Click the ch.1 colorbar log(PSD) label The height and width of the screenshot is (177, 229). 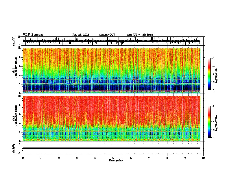217,75
